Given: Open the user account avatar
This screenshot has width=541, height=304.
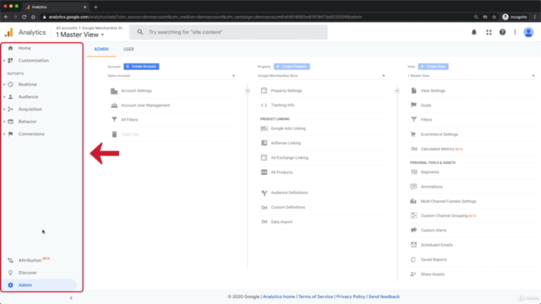Looking at the screenshot, I should pos(528,32).
